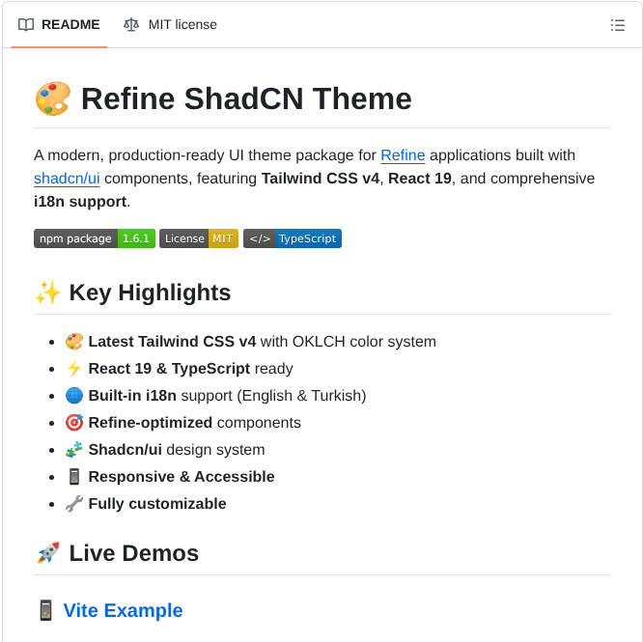Click the TypeScript badge
Viewport: 643px width, 642px height.
(x=293, y=238)
